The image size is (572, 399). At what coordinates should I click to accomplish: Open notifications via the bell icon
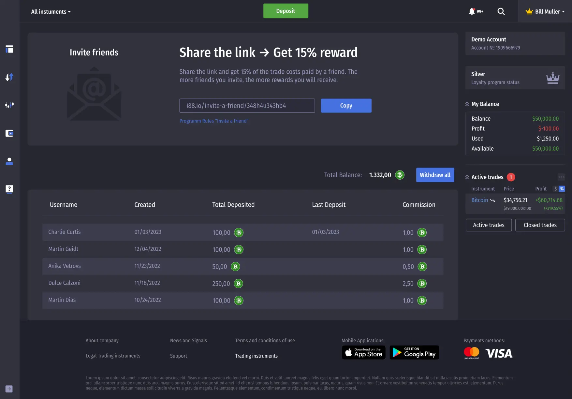(471, 11)
